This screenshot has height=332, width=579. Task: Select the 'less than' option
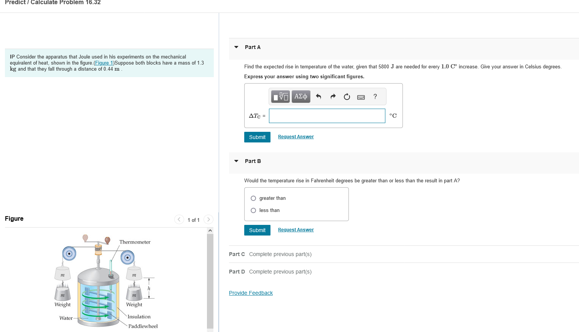[253, 210]
